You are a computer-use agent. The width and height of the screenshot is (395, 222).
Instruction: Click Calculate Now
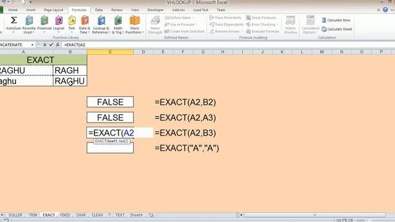[336, 20]
